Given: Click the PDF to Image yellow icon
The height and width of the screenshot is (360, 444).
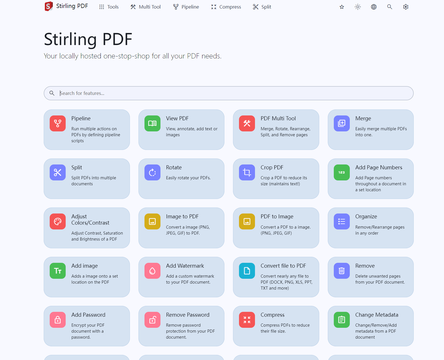Looking at the screenshot, I should [x=247, y=221].
